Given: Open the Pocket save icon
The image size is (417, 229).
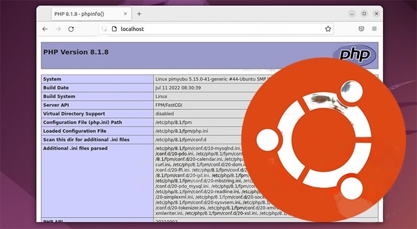Looking at the screenshot, I should click(x=361, y=29).
